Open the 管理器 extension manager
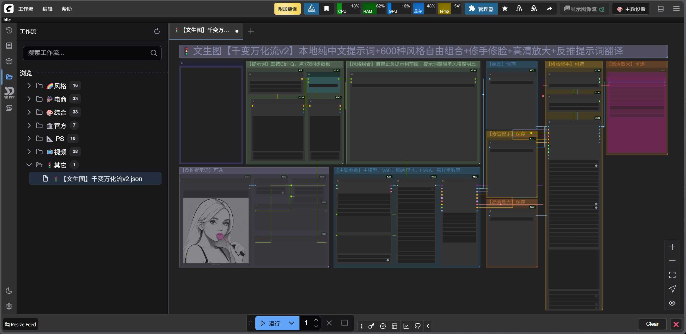Image resolution: width=686 pixels, height=334 pixels. tap(481, 9)
